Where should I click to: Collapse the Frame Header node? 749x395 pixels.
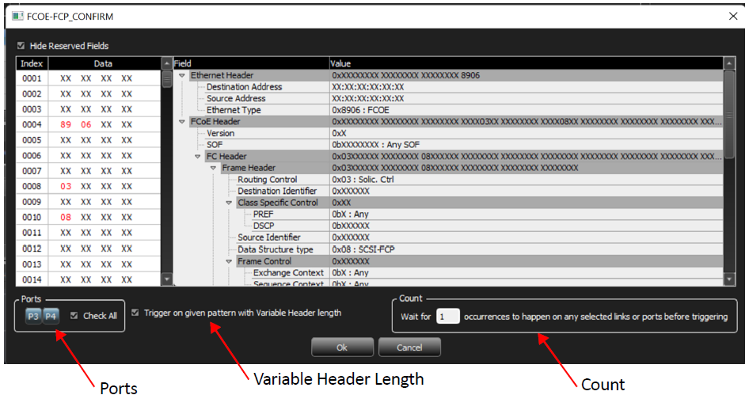pos(213,168)
